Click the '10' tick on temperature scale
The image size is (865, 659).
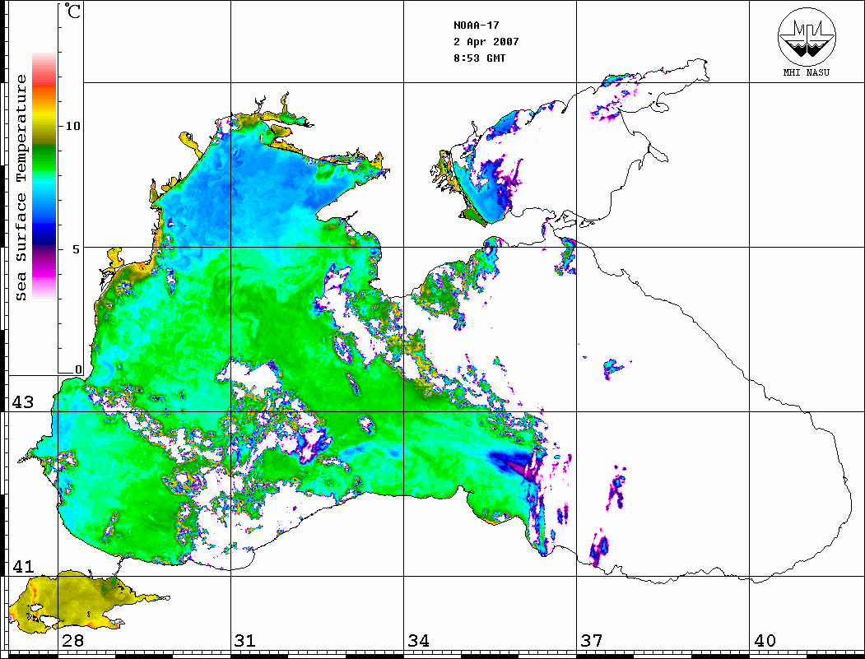[72, 126]
